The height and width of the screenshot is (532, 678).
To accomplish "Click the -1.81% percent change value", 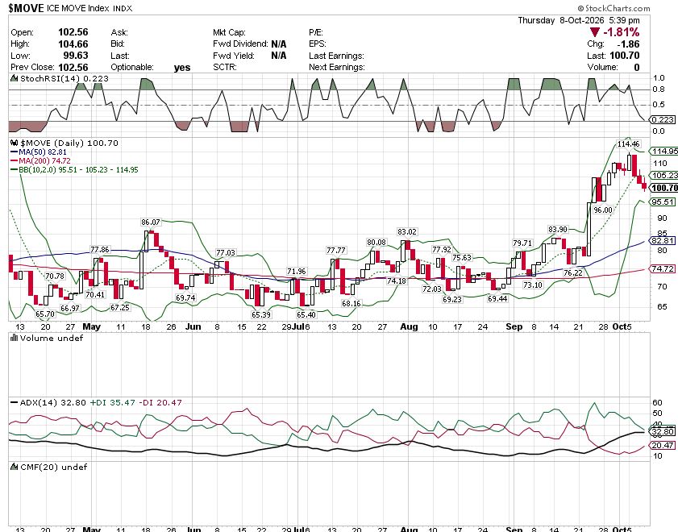I will tap(621, 32).
